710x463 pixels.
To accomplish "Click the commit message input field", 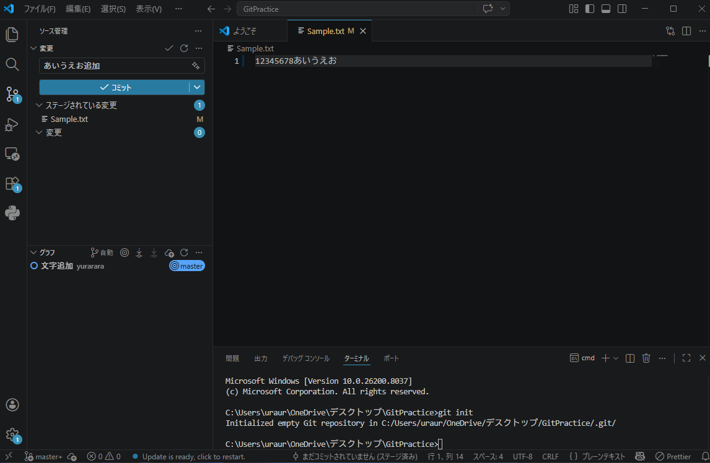I will click(x=115, y=66).
